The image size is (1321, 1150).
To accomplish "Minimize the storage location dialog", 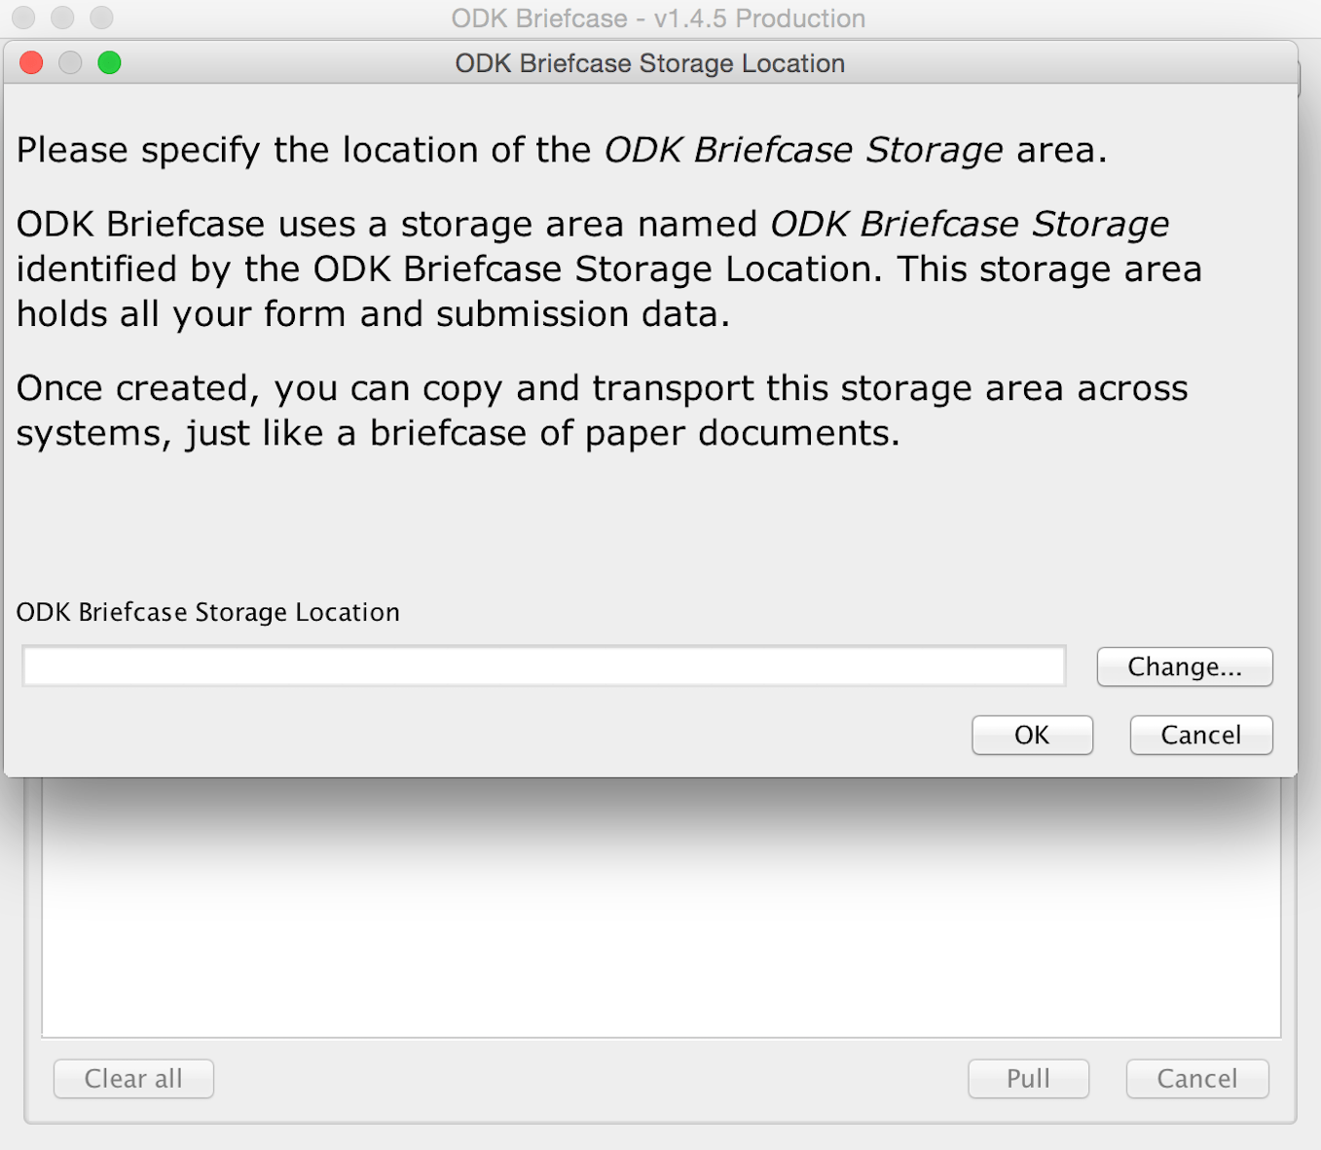I will [70, 62].
